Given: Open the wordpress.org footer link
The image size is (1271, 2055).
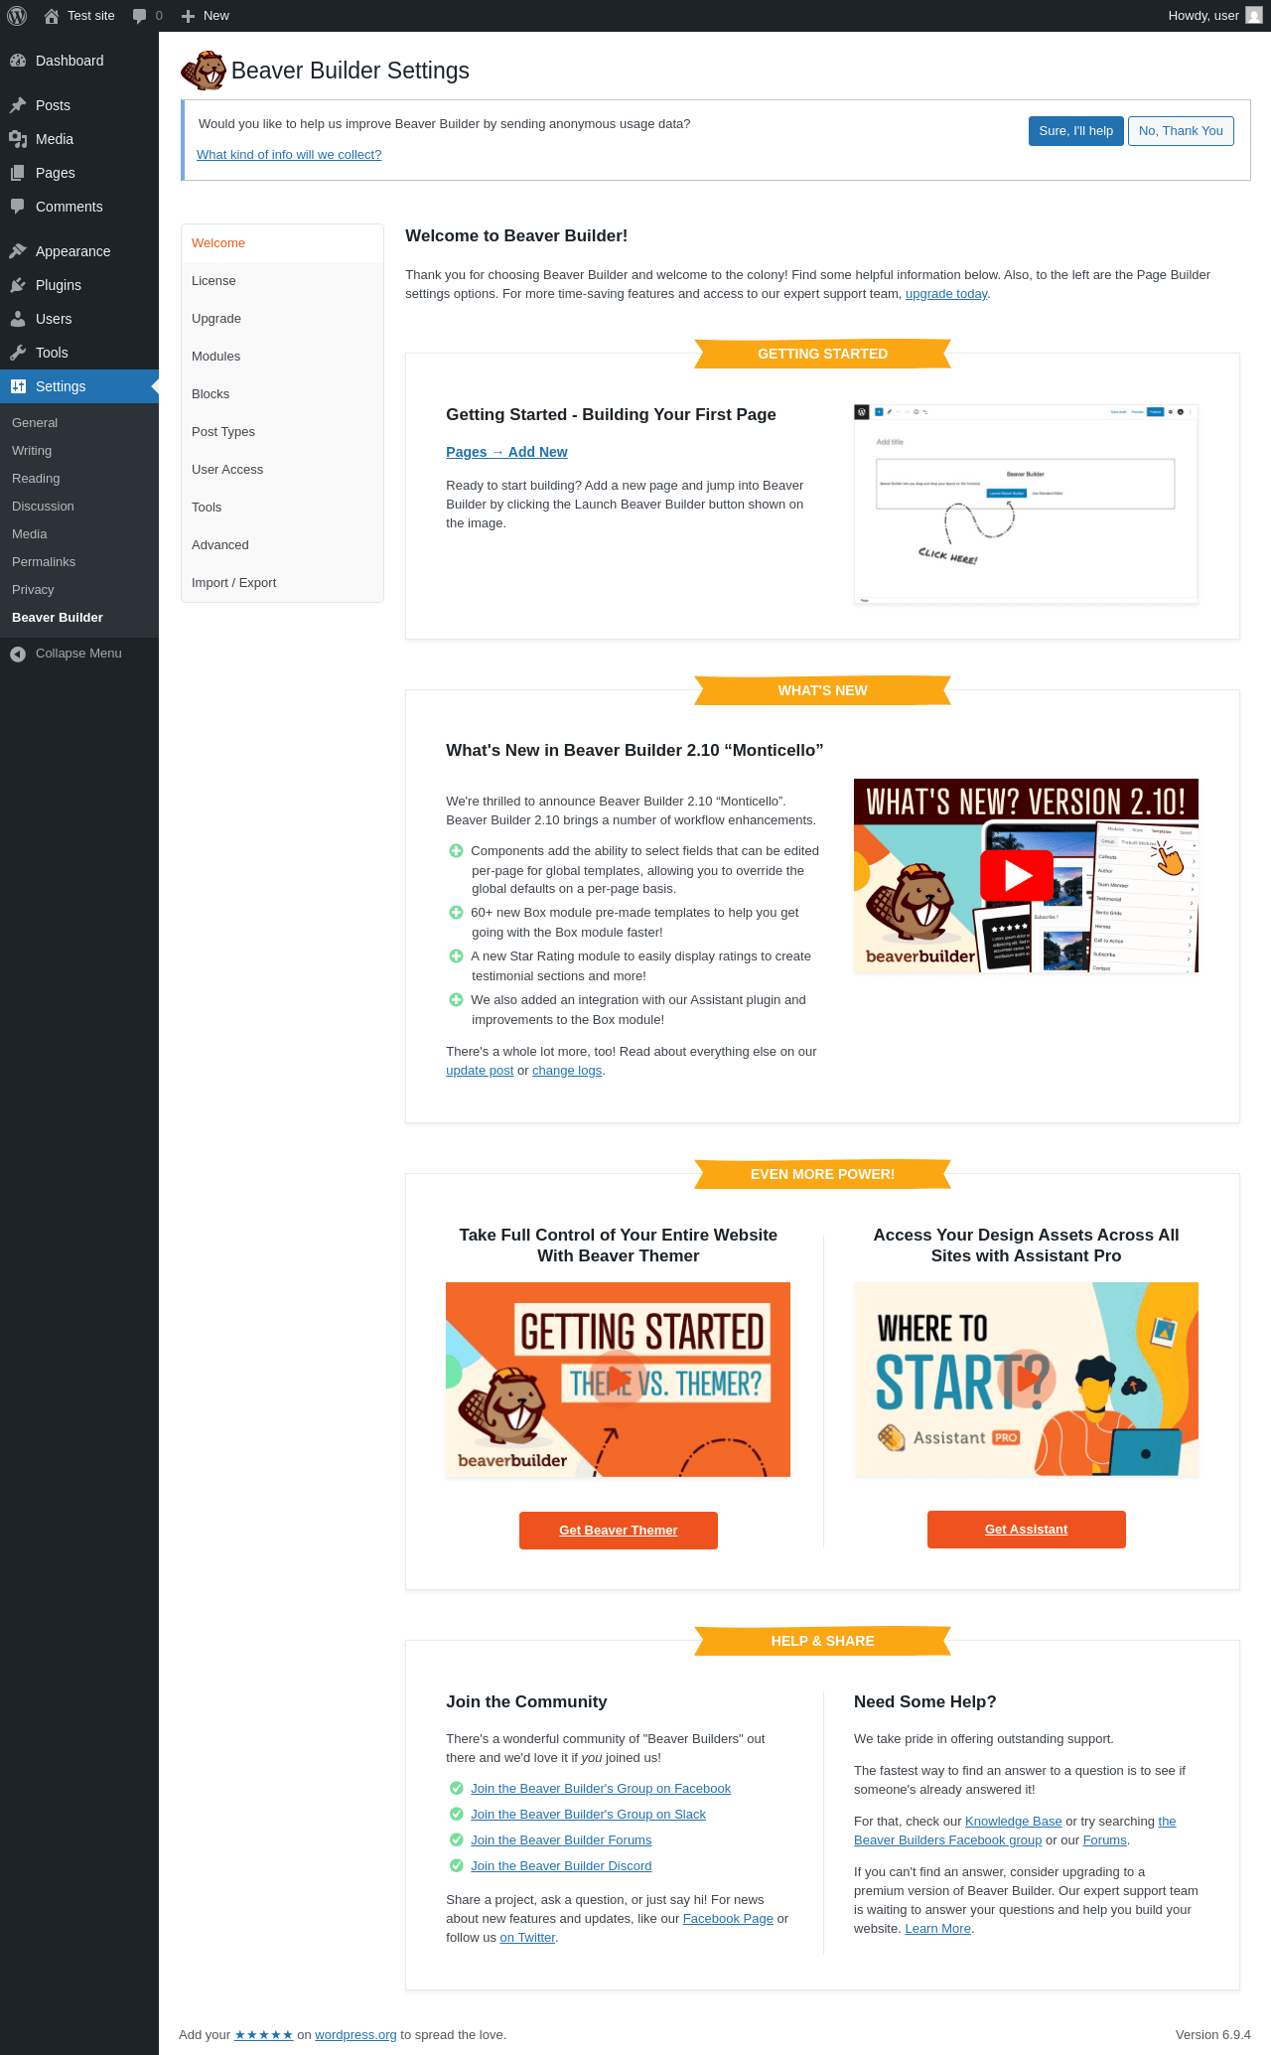Looking at the screenshot, I should (x=355, y=2035).
